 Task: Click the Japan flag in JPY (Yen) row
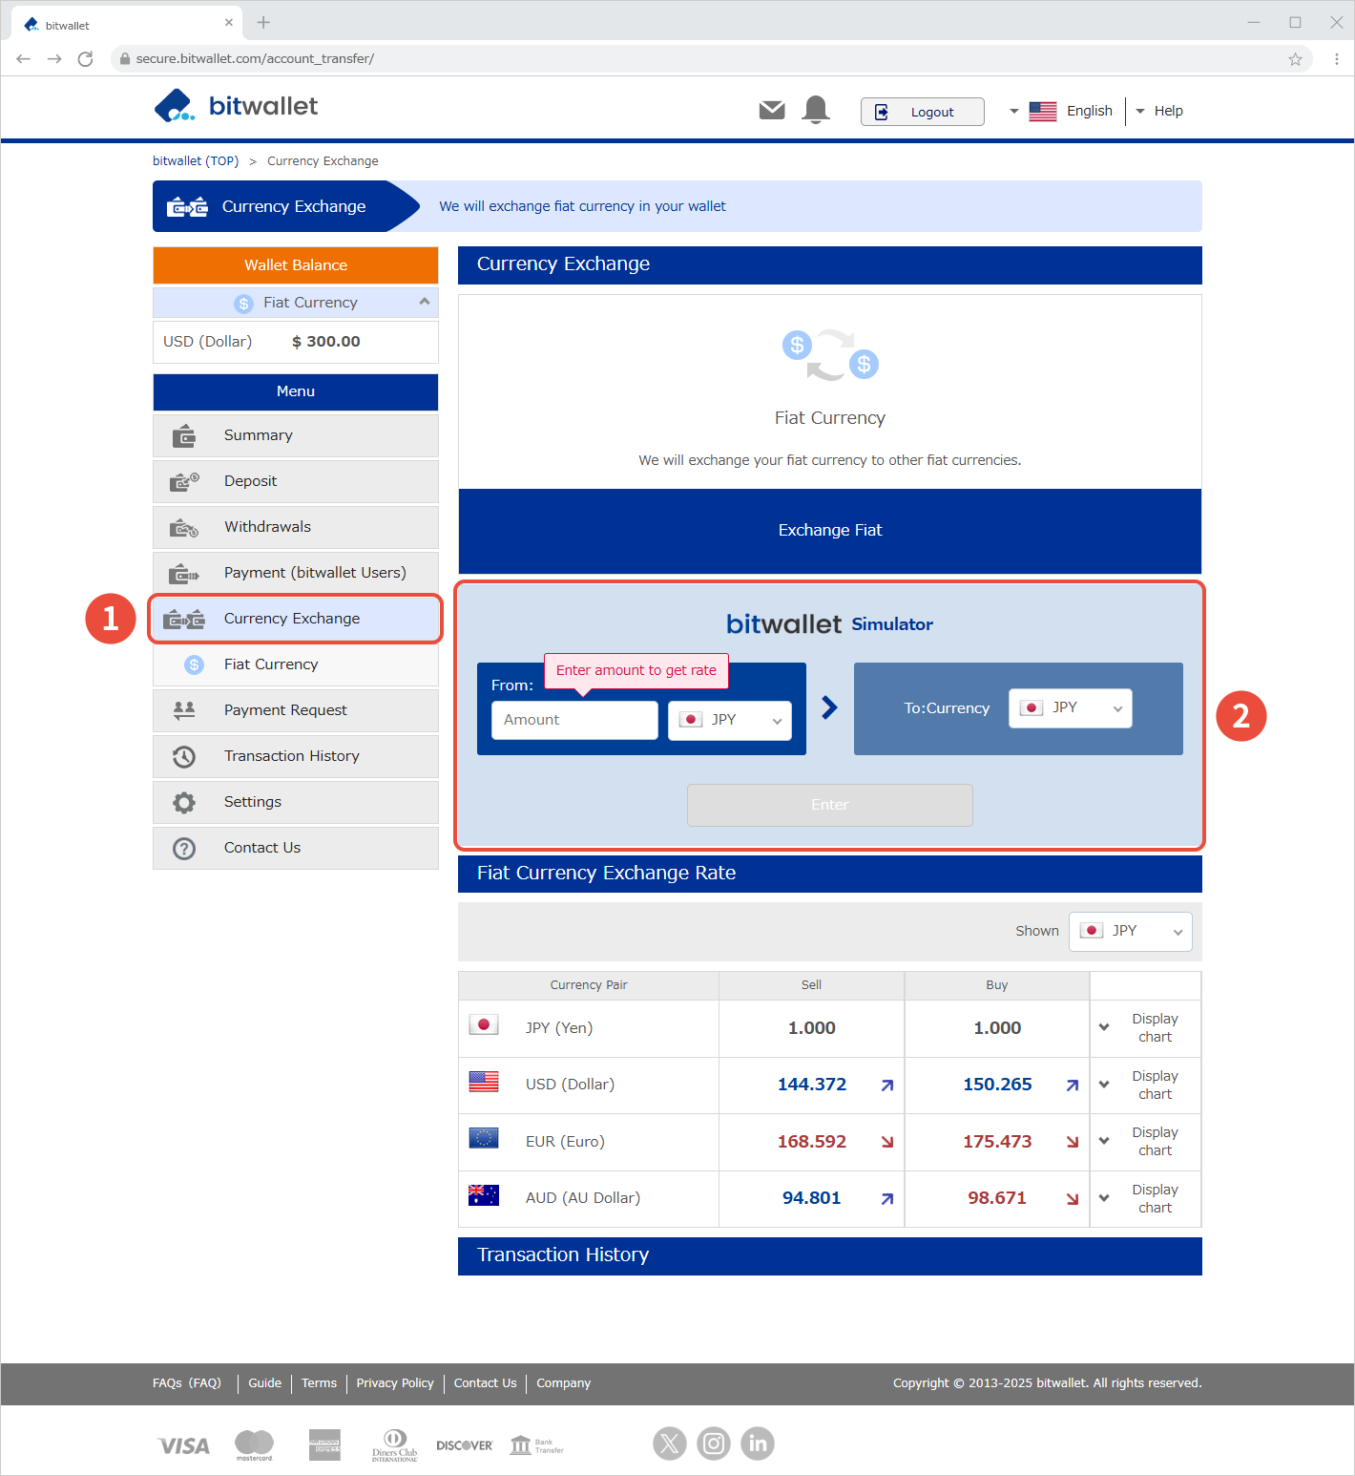[x=484, y=1025]
